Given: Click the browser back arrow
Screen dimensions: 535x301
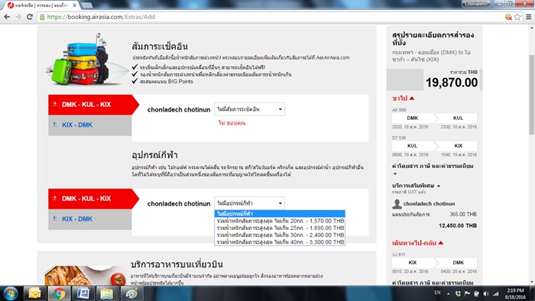Looking at the screenshot, I should click(x=7, y=17).
